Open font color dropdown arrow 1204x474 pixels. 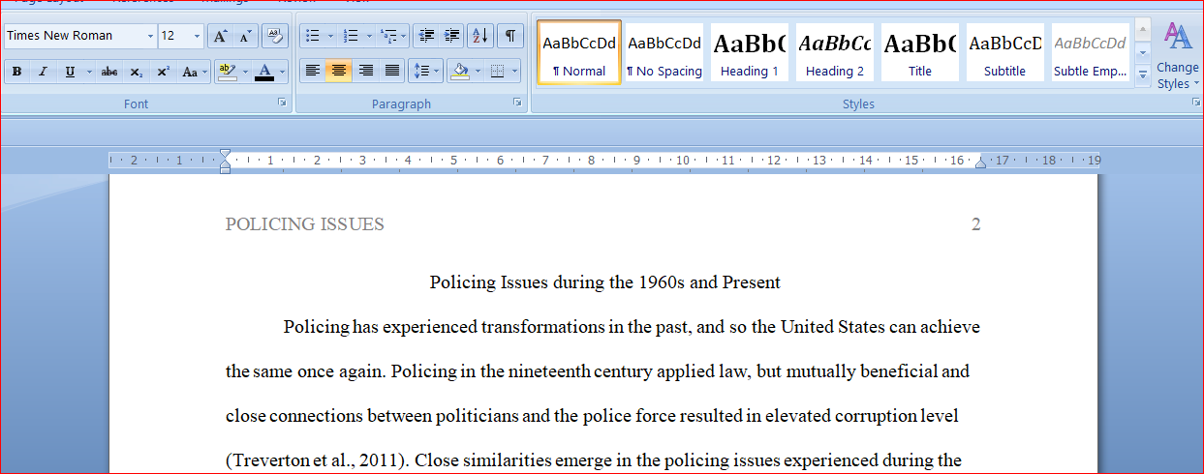[282, 72]
